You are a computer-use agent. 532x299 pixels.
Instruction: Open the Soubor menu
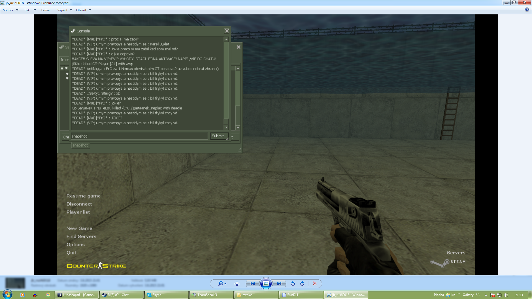11,10
